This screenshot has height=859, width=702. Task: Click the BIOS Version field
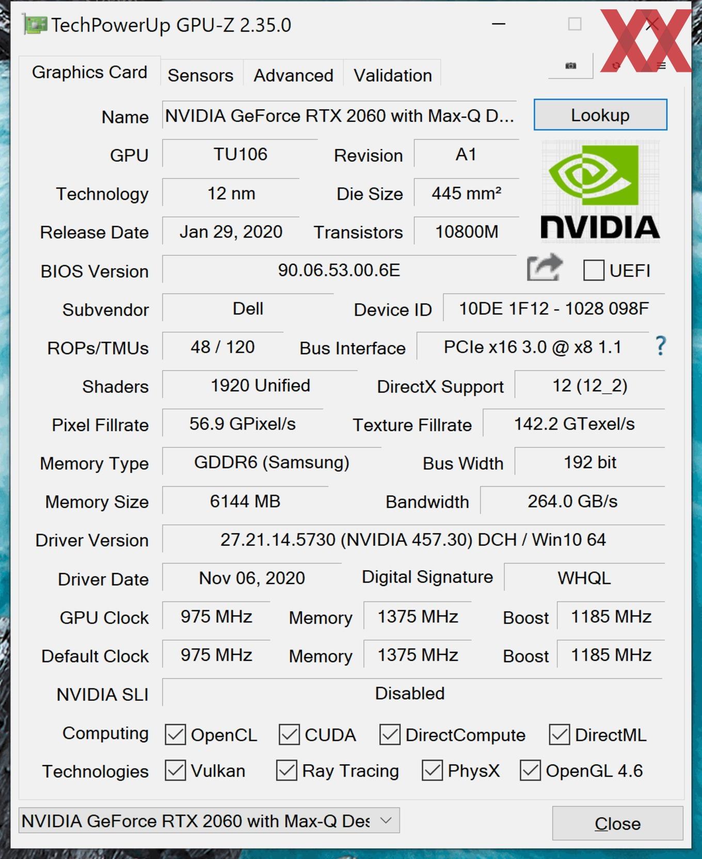pyautogui.click(x=339, y=270)
